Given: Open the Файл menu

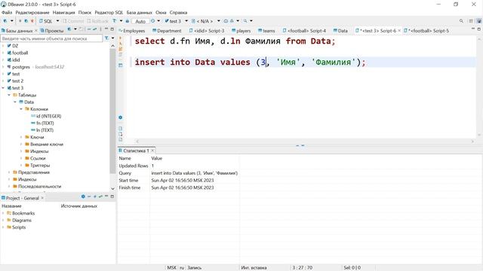Looking at the screenshot, I should pyautogui.click(x=7, y=12).
